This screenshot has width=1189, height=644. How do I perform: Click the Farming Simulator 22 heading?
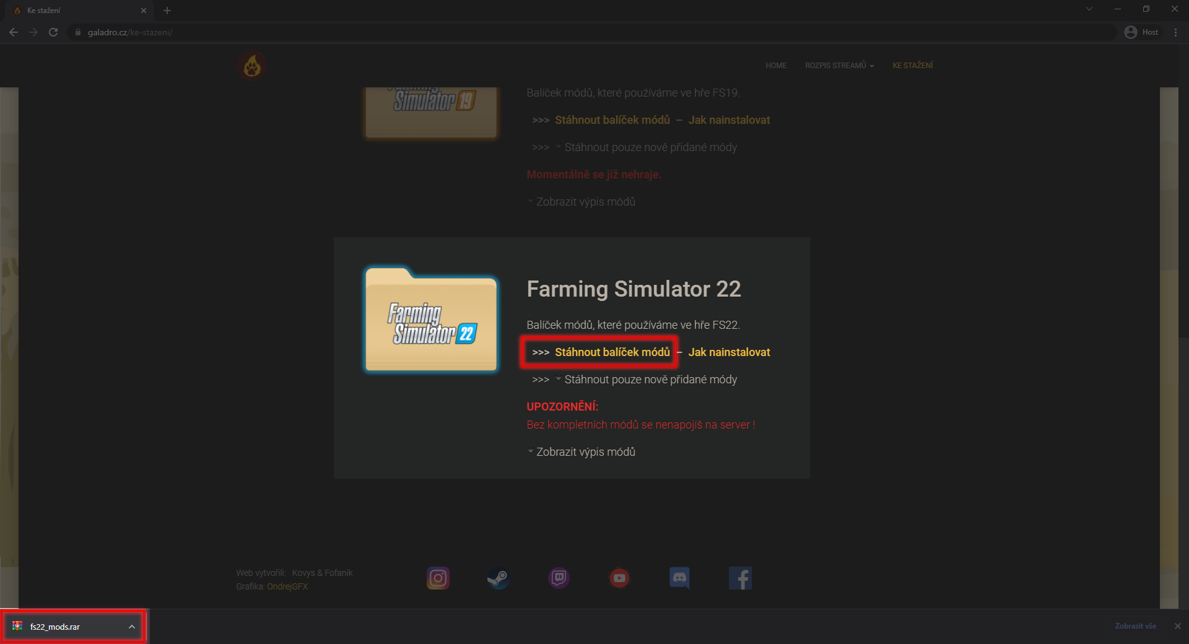(634, 289)
